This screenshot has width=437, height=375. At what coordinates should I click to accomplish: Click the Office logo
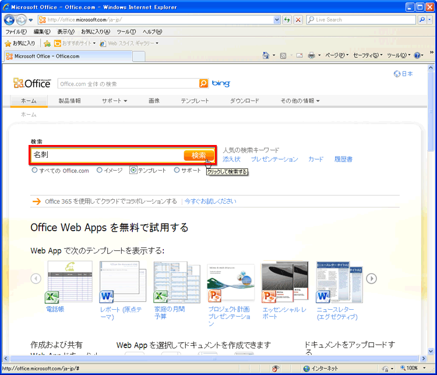tap(32, 83)
